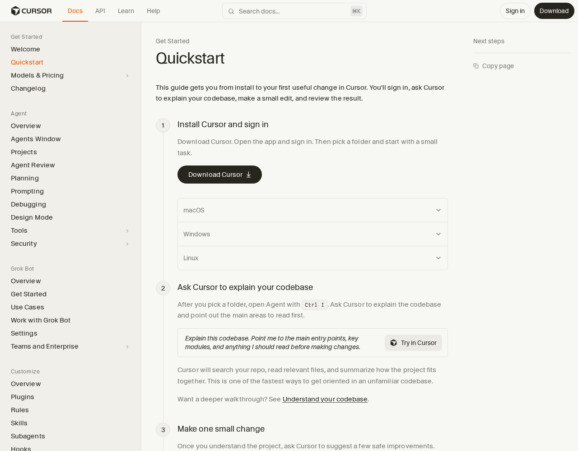Screen dimensions: 578x451
Task: Open Plugins under Customize
Action: (x=23, y=397)
